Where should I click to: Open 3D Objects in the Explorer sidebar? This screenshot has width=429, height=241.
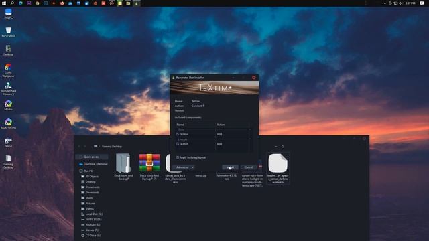90,177
